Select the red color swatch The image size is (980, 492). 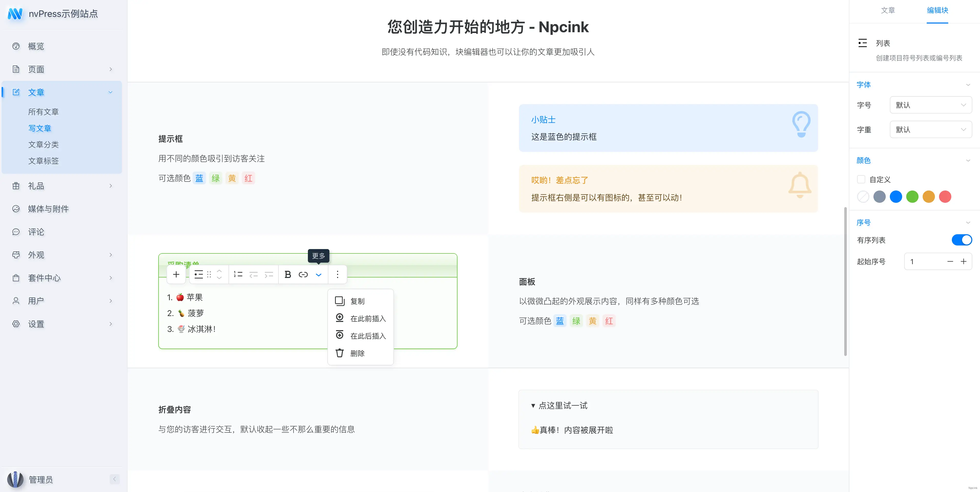[945, 196]
